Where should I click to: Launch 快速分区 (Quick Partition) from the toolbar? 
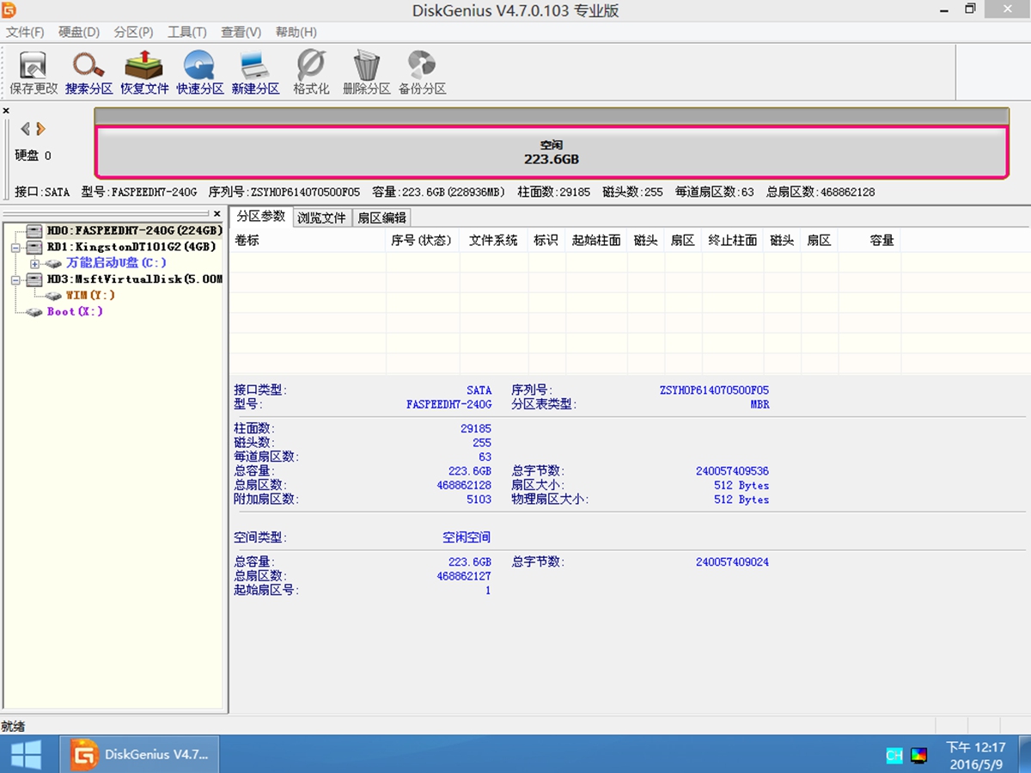(200, 72)
